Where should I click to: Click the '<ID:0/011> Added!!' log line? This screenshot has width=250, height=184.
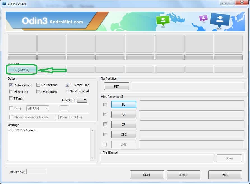coord(22,130)
